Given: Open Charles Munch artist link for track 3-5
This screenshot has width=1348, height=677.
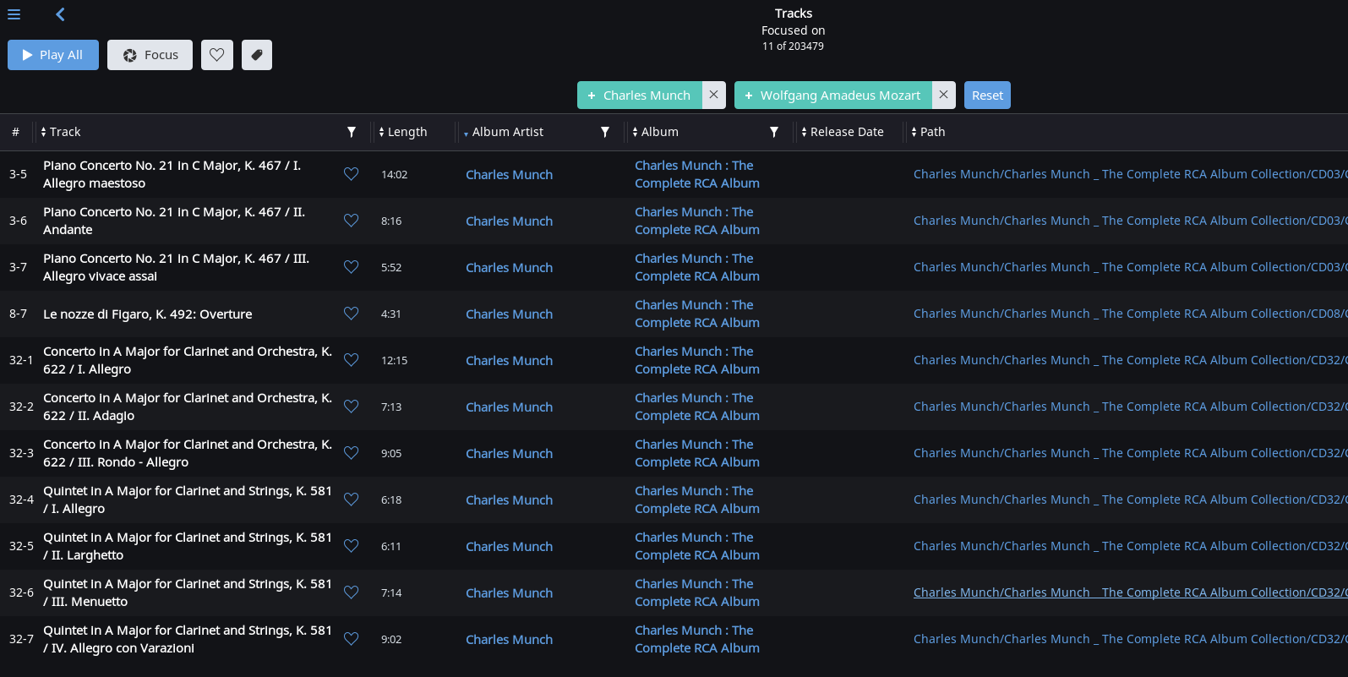Looking at the screenshot, I should click(x=510, y=175).
